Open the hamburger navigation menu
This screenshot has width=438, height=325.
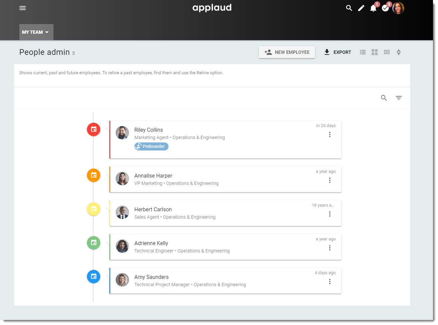22,8
